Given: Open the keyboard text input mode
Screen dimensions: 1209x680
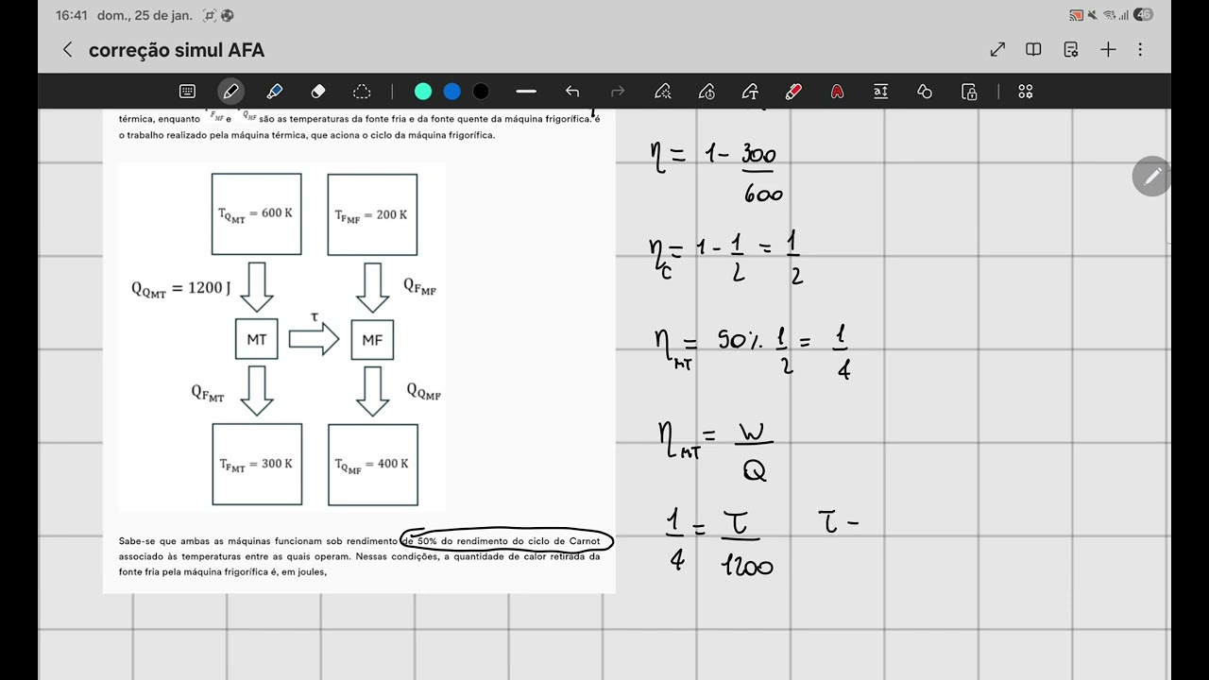Looking at the screenshot, I should [x=187, y=92].
